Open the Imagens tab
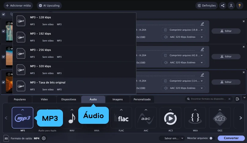The width and height of the screenshot is (247, 143). pyautogui.click(x=118, y=99)
